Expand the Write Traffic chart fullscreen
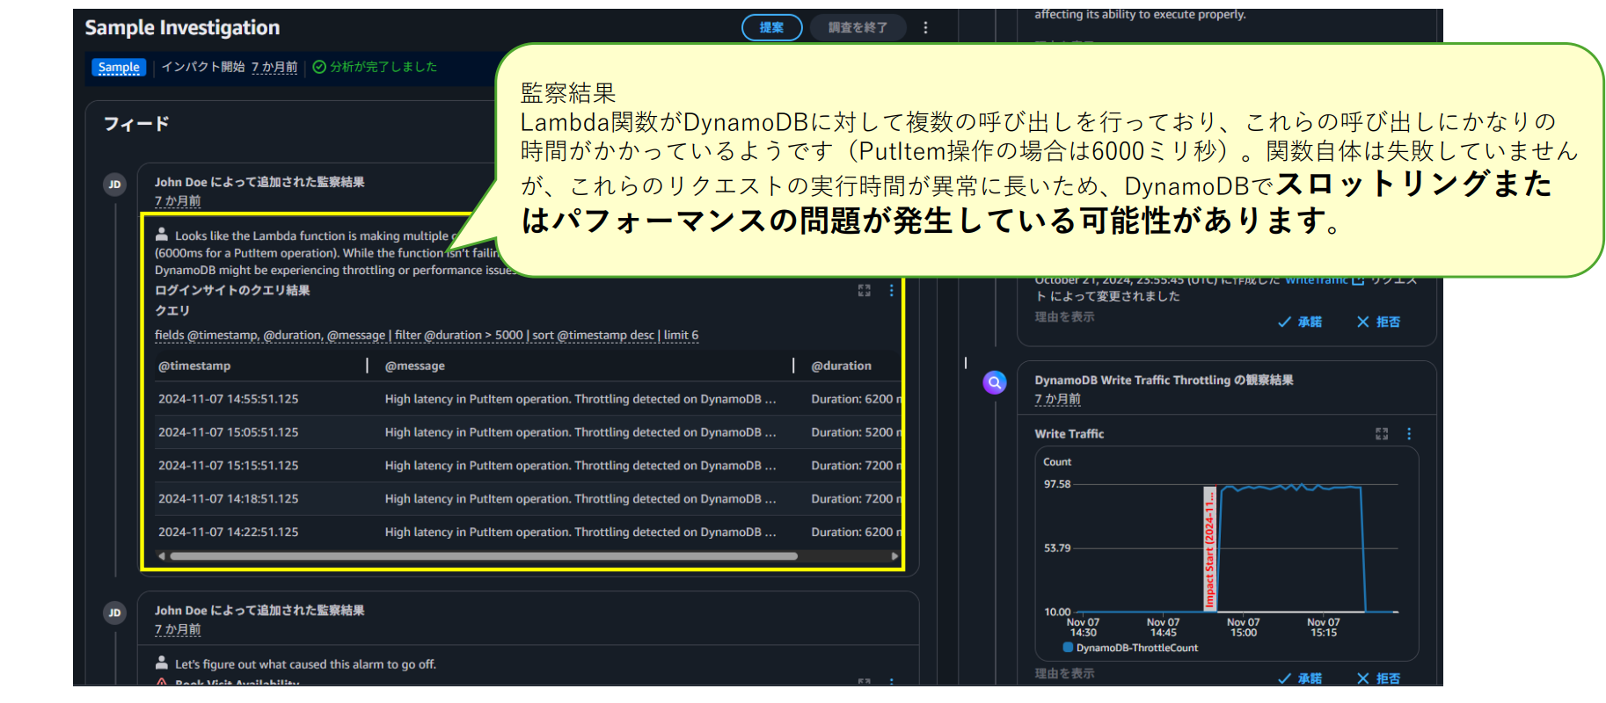The width and height of the screenshot is (1606, 703). point(1382,434)
